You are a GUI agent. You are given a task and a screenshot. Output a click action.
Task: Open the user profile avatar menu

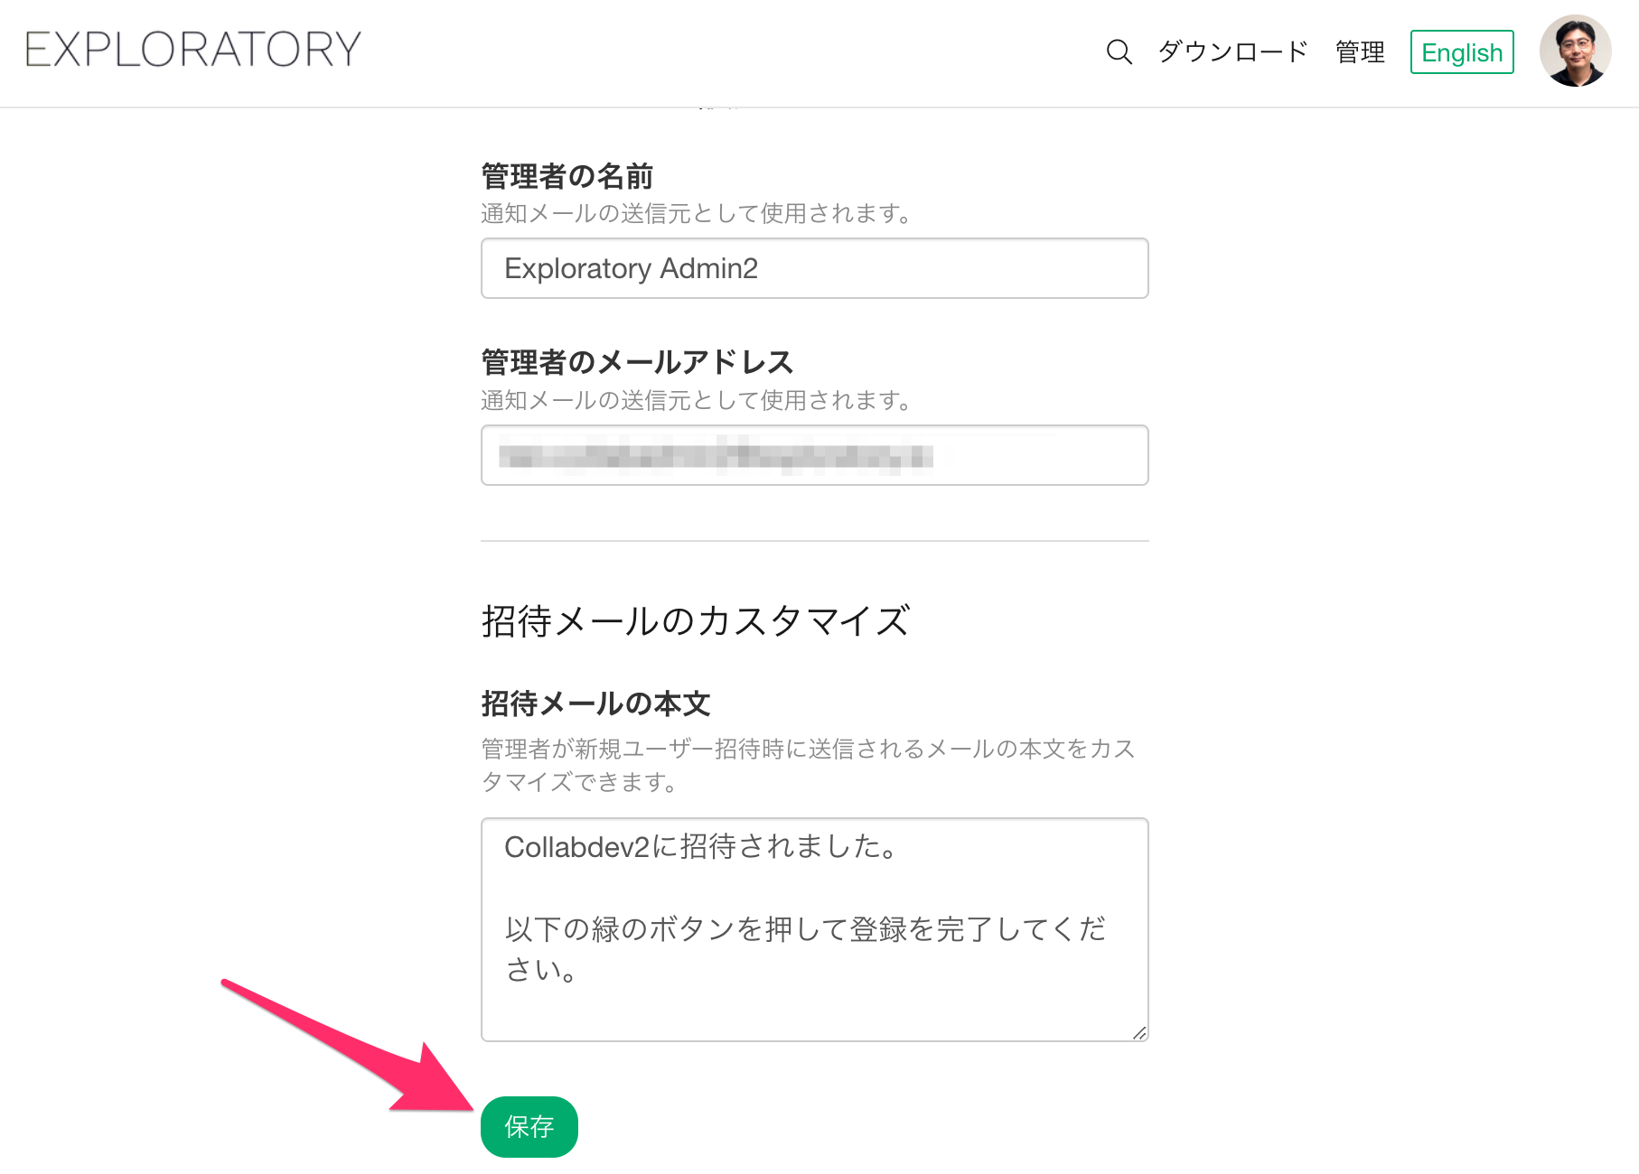[1575, 51]
